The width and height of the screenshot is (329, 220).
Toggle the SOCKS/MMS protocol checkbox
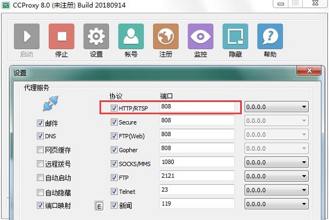[114, 163]
